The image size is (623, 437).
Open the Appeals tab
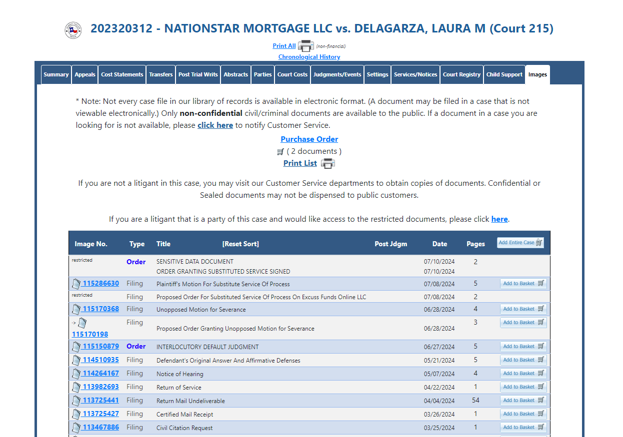coord(85,74)
